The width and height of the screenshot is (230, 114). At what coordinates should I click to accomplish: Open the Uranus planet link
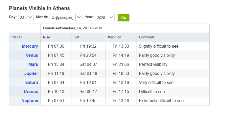(32, 92)
